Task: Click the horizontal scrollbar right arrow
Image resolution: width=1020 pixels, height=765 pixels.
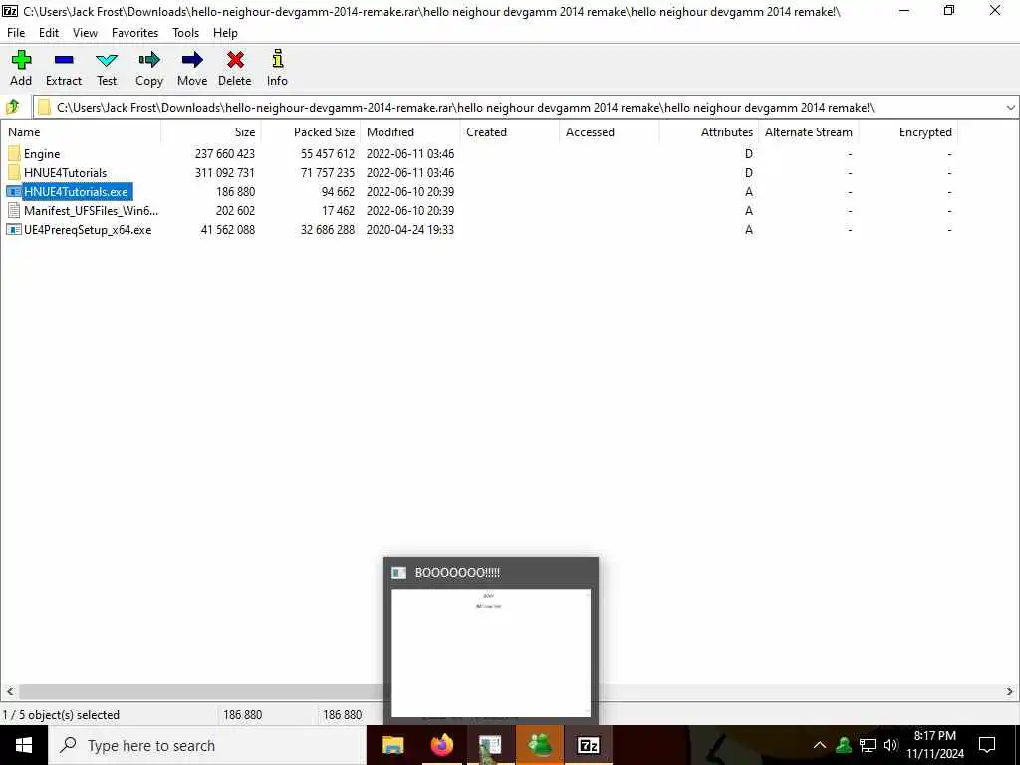Action: tap(1010, 692)
